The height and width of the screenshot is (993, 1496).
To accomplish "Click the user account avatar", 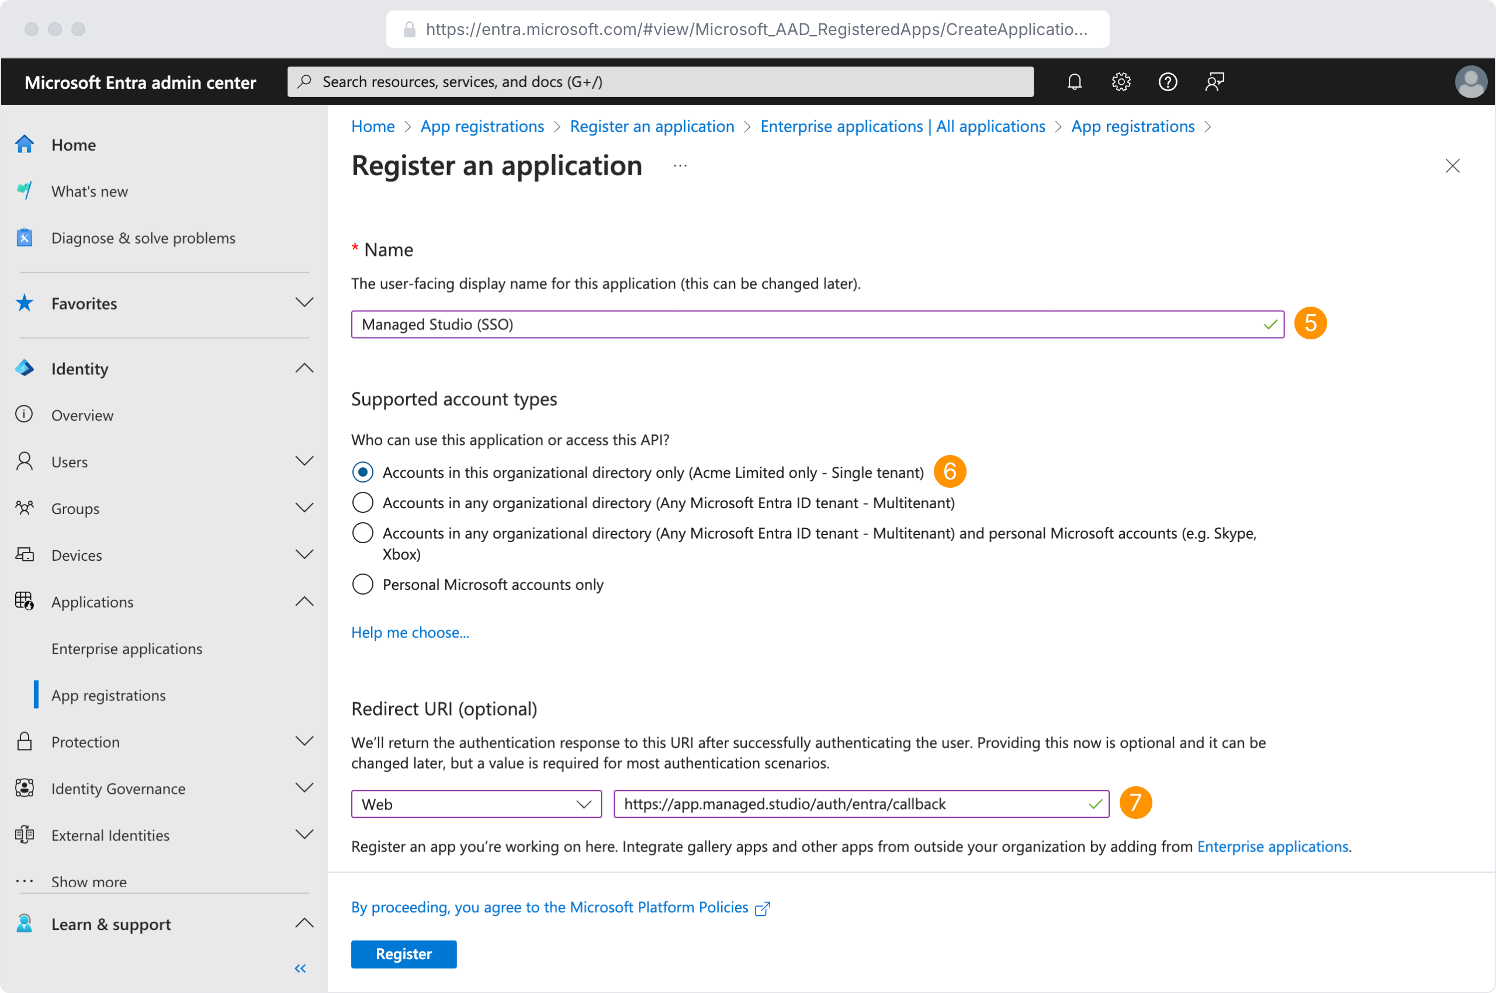I will tap(1470, 82).
